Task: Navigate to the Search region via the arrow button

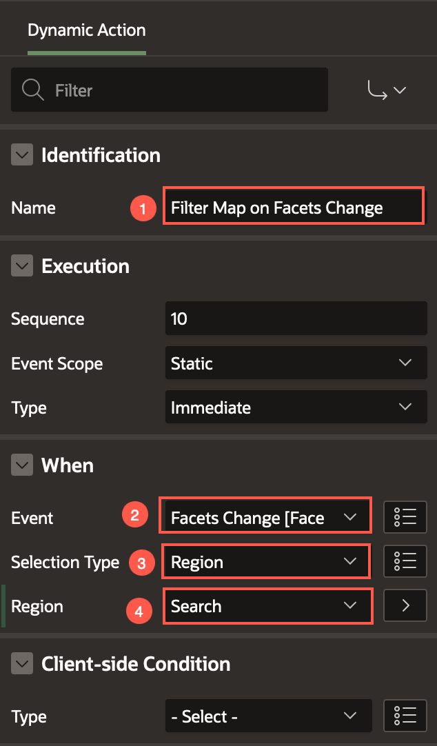Action: (x=405, y=605)
